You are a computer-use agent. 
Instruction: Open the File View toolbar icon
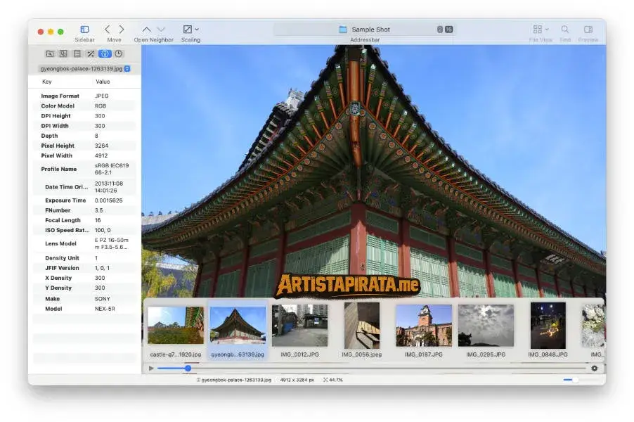[538, 30]
